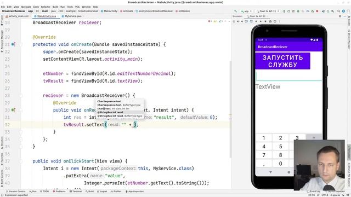Open the Event Log tool window
351x197 pixels.
tap(313, 192)
